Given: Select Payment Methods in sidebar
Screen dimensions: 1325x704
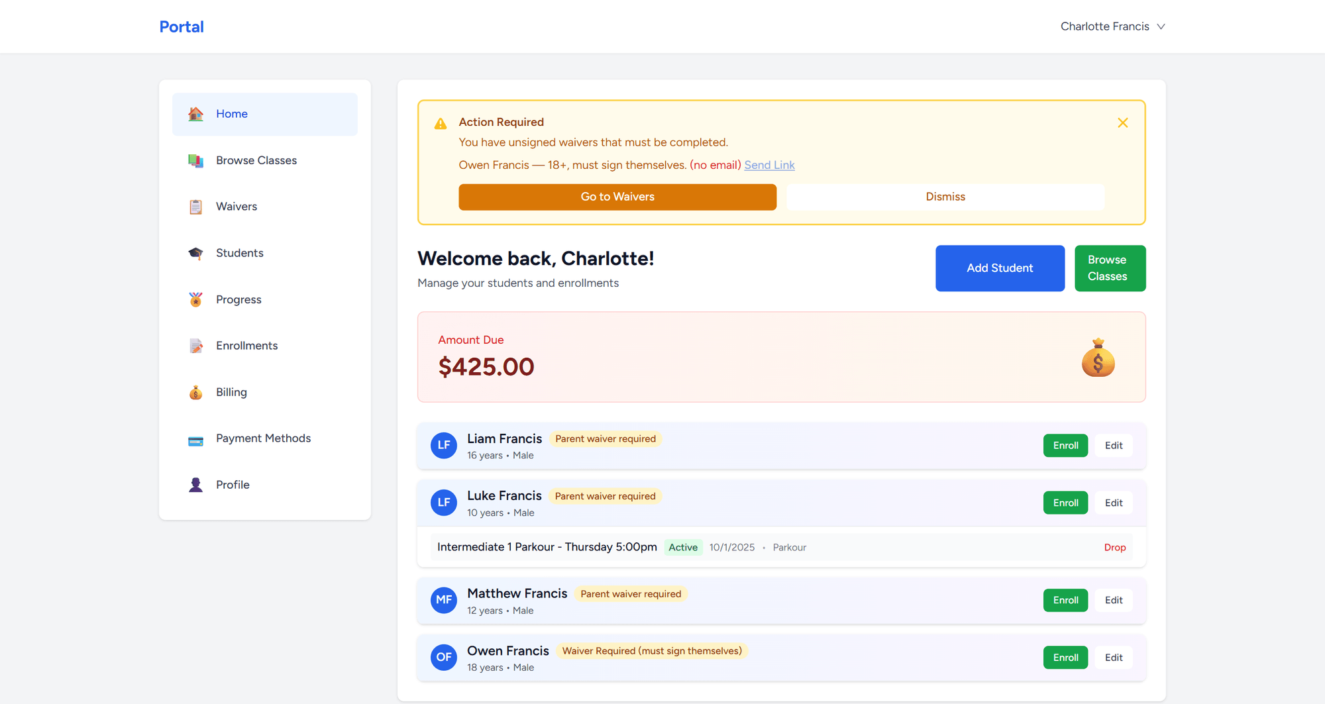Looking at the screenshot, I should 265,438.
